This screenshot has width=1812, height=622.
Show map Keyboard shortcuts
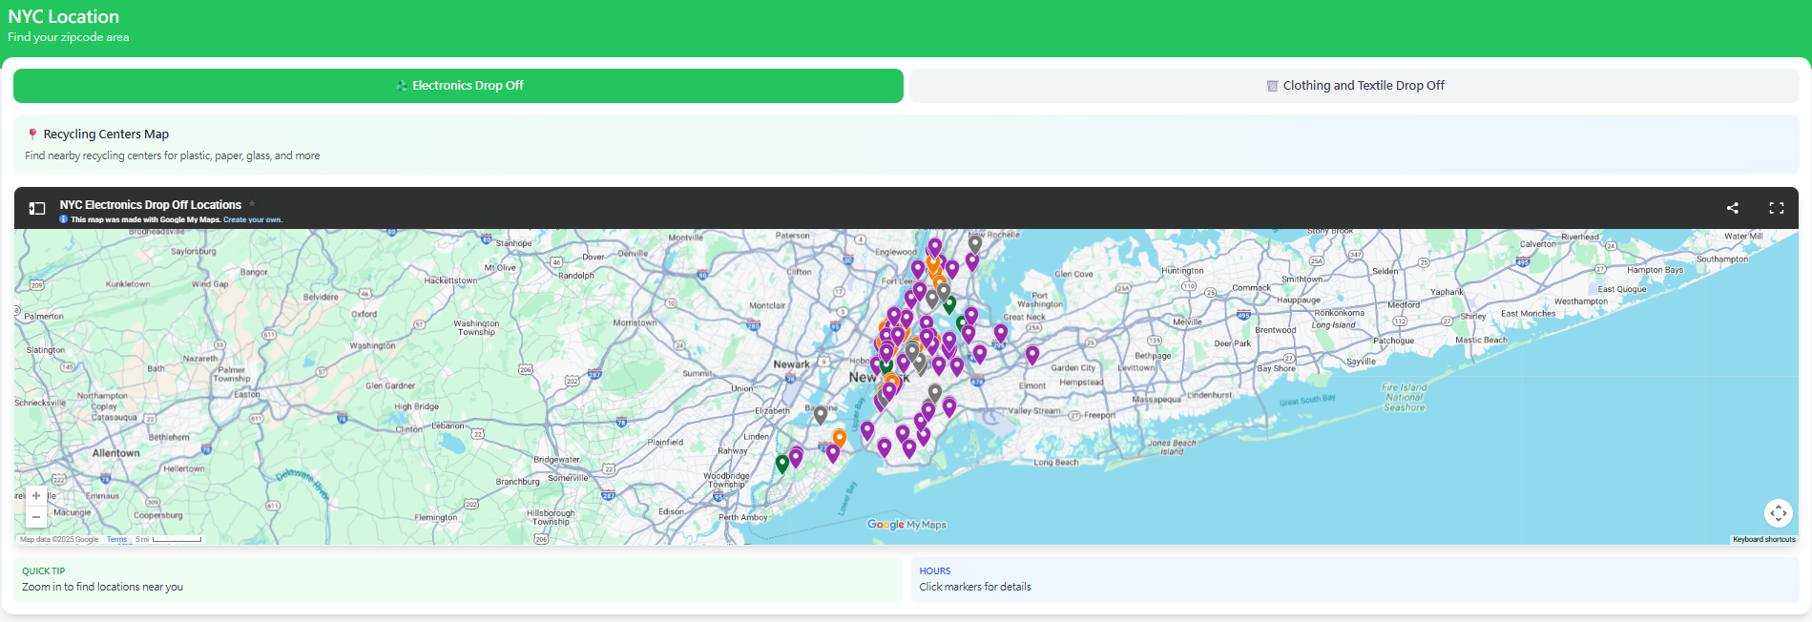click(1764, 540)
